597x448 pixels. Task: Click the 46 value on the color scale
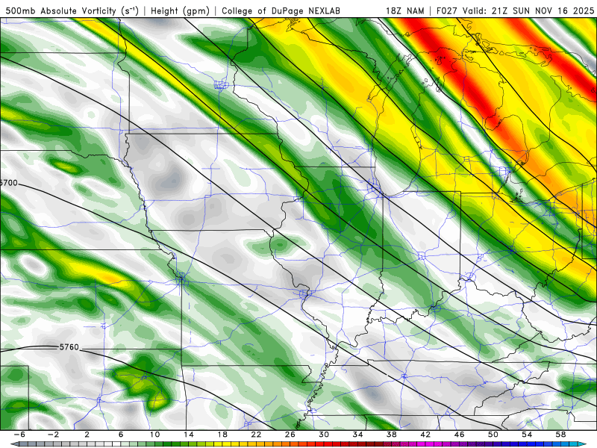pos(459,435)
